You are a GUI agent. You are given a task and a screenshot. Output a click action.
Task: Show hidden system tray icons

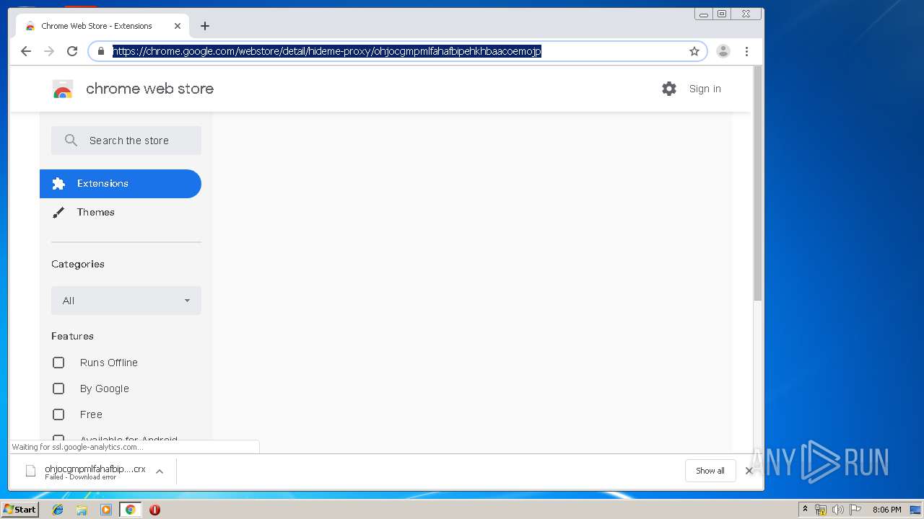pos(805,510)
